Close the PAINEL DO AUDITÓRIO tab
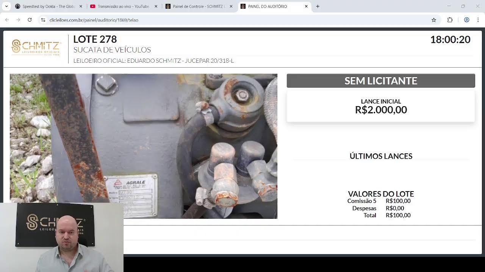Viewport: 485px width, 272px height. pyautogui.click(x=306, y=6)
